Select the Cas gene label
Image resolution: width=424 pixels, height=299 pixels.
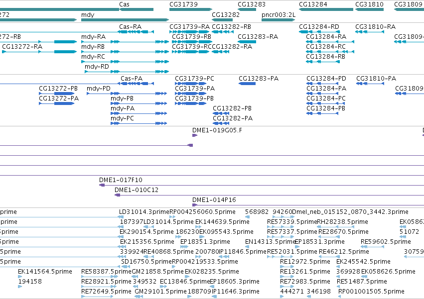coord(124,4)
